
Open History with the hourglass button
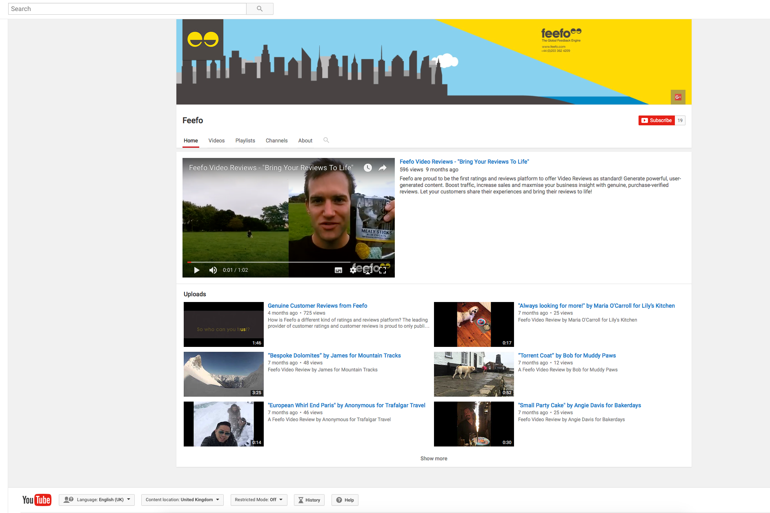309,500
